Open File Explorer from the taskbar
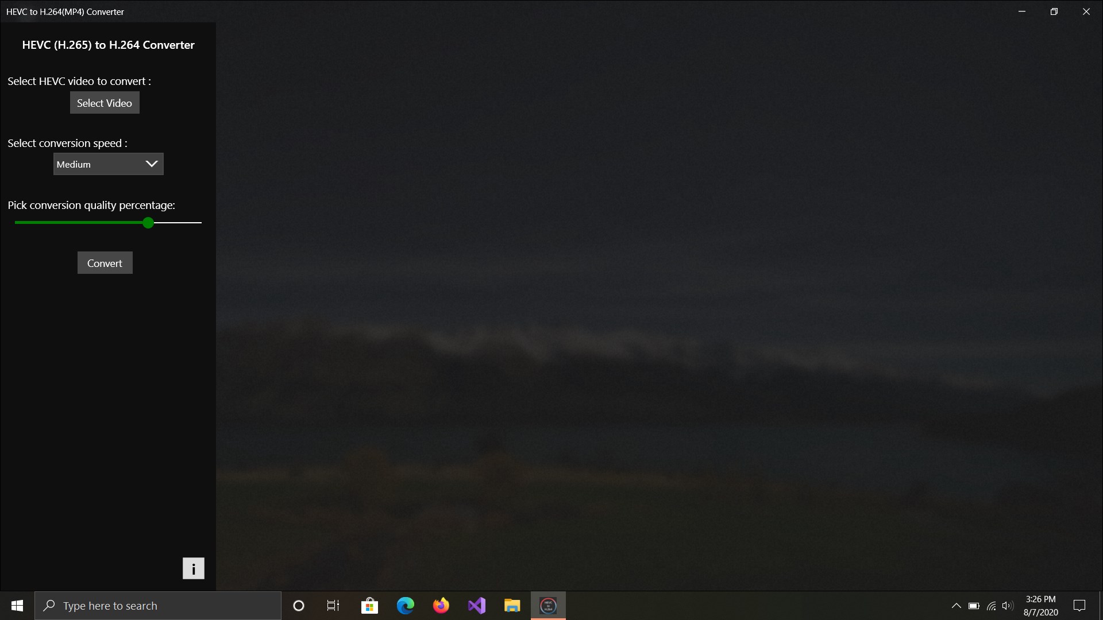 (512, 606)
